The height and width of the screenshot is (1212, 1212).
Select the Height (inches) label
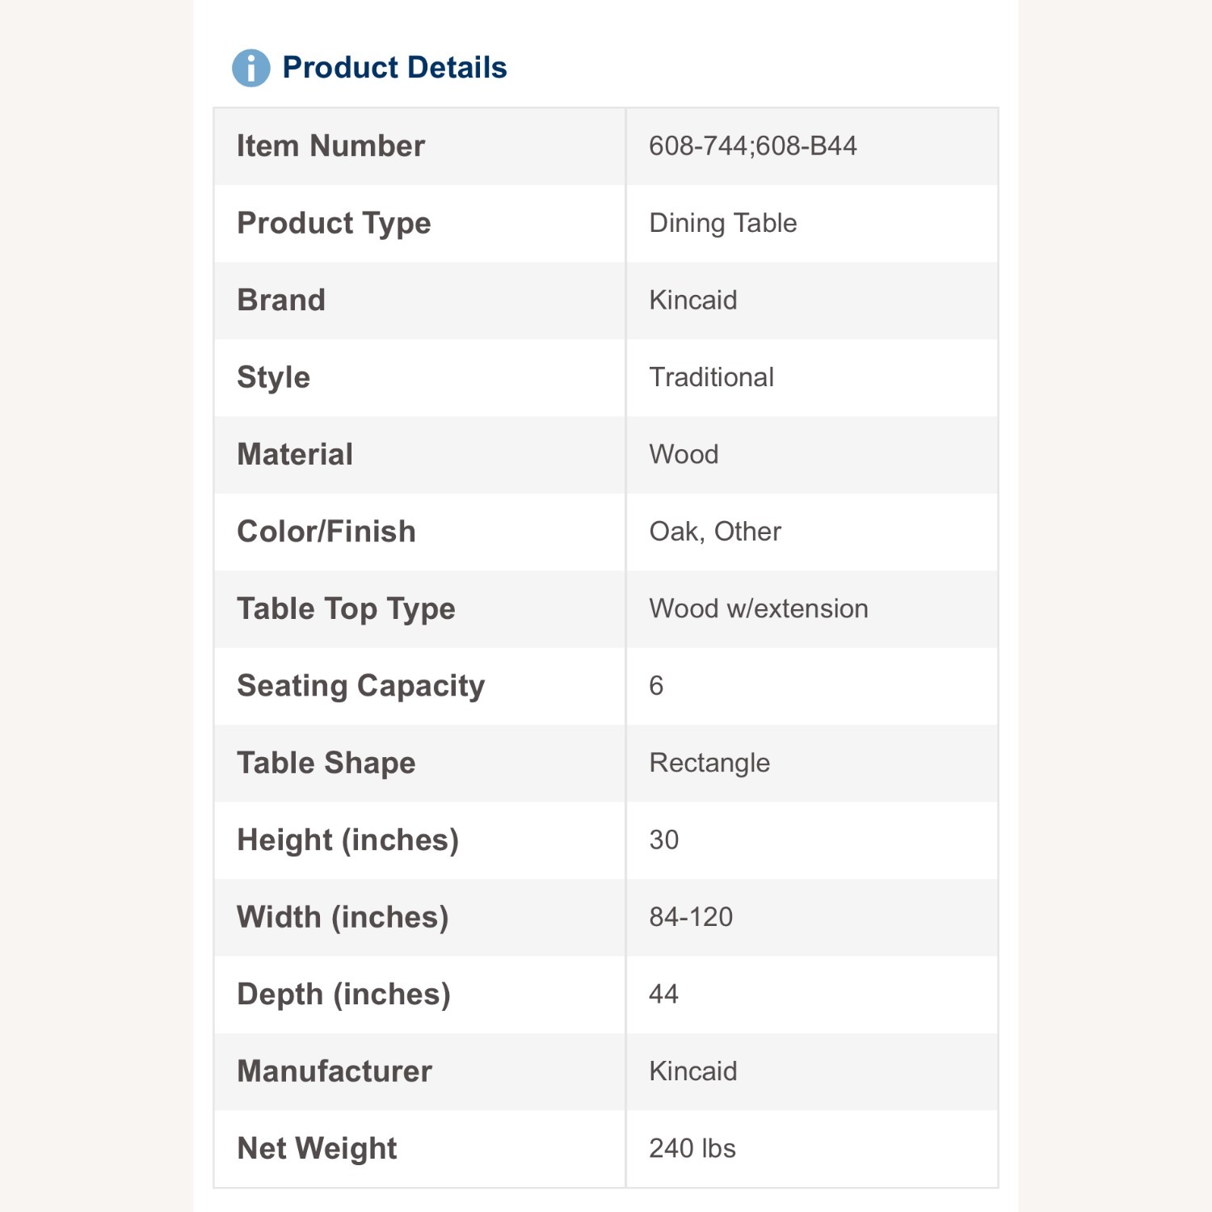click(x=347, y=840)
